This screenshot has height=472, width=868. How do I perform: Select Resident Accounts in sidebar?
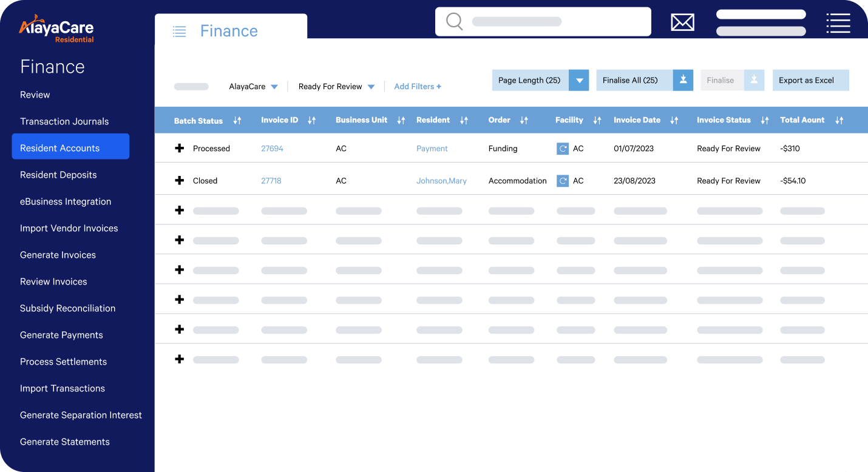tap(70, 146)
